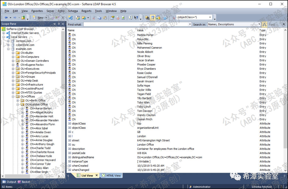Click the Paste clipboard icon
288x189 pixels.
coord(105,18)
